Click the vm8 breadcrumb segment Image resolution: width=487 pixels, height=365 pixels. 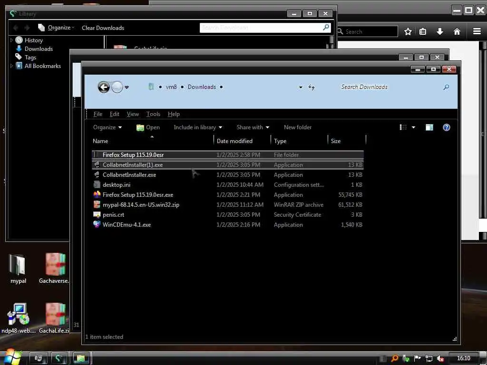point(171,87)
